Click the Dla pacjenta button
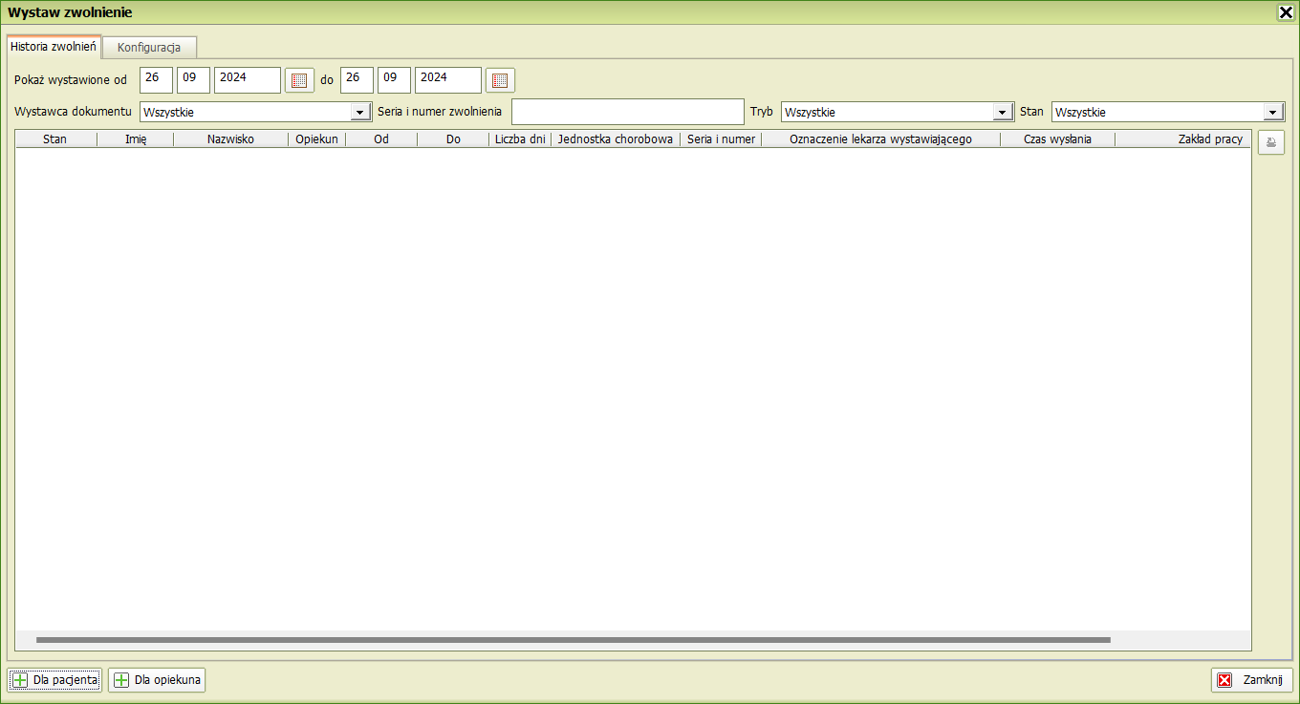The image size is (1300, 704). coord(54,680)
